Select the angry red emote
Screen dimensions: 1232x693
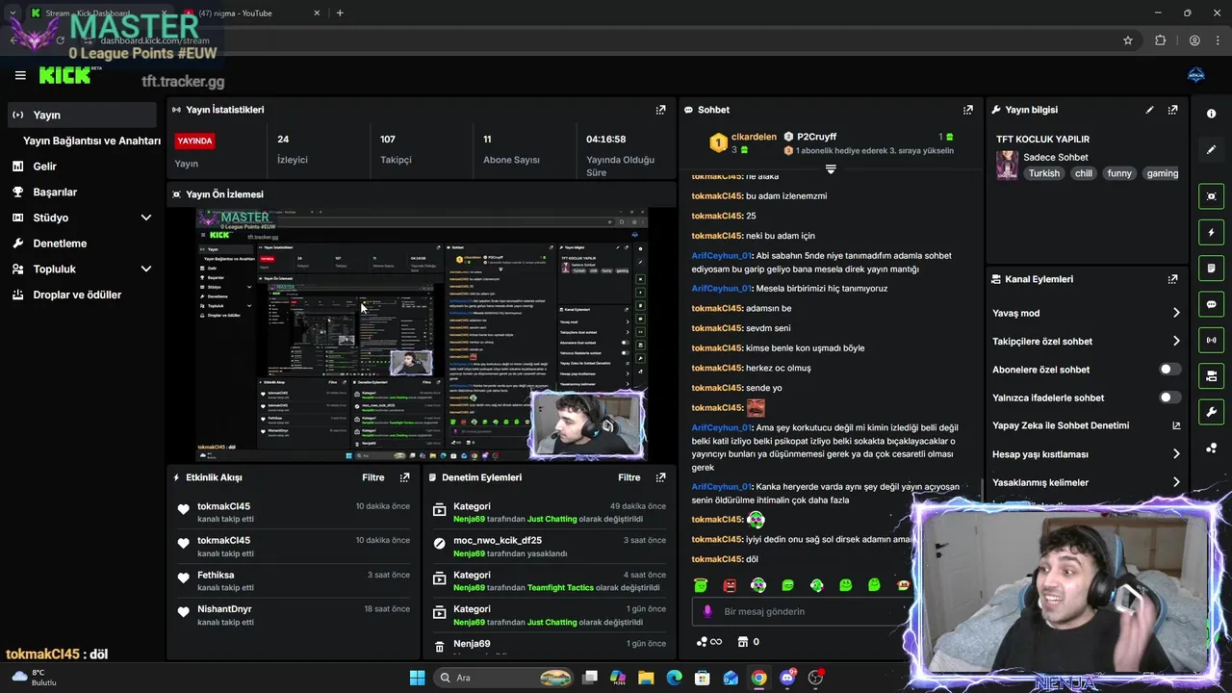click(x=730, y=585)
